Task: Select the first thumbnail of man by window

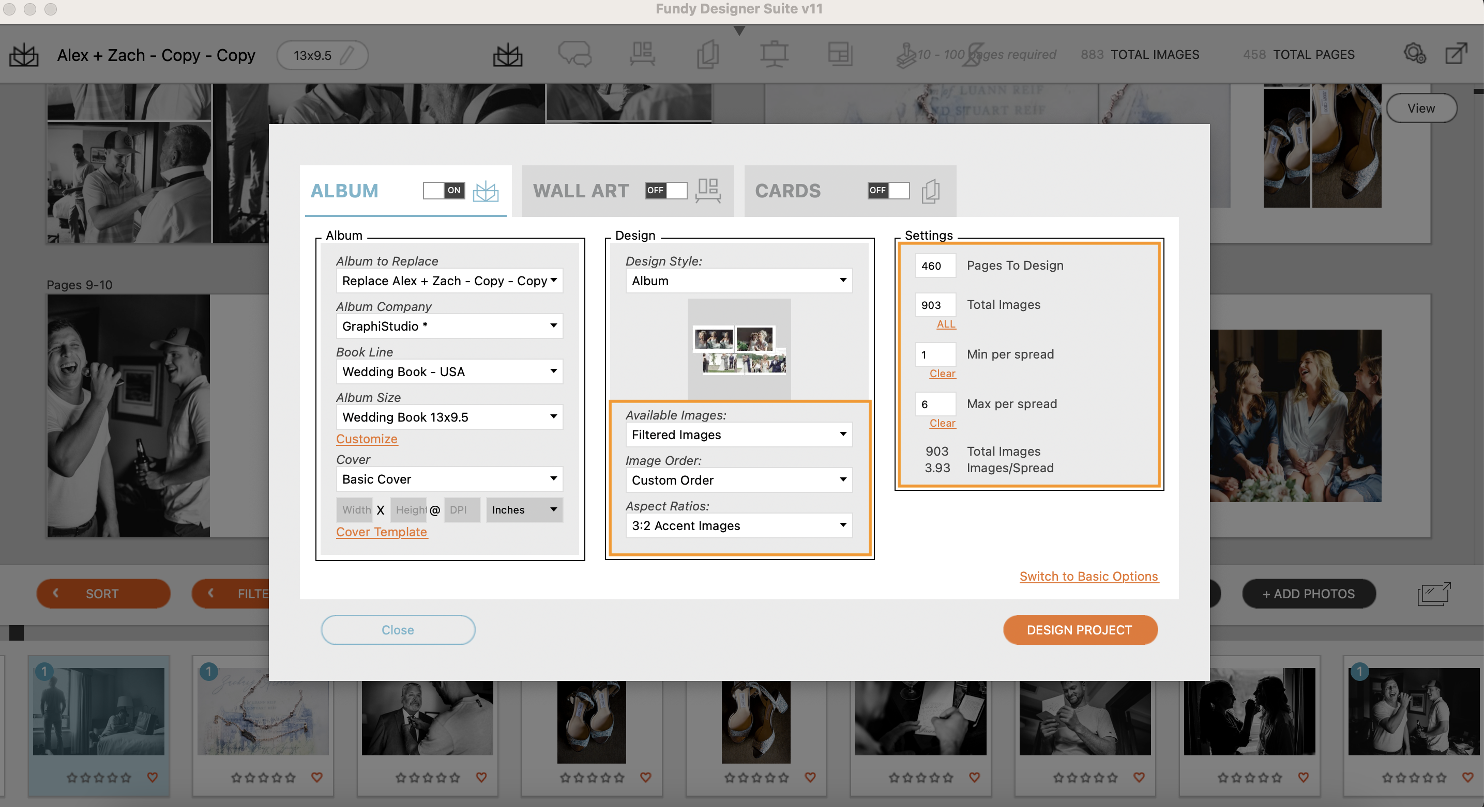Action: point(99,711)
